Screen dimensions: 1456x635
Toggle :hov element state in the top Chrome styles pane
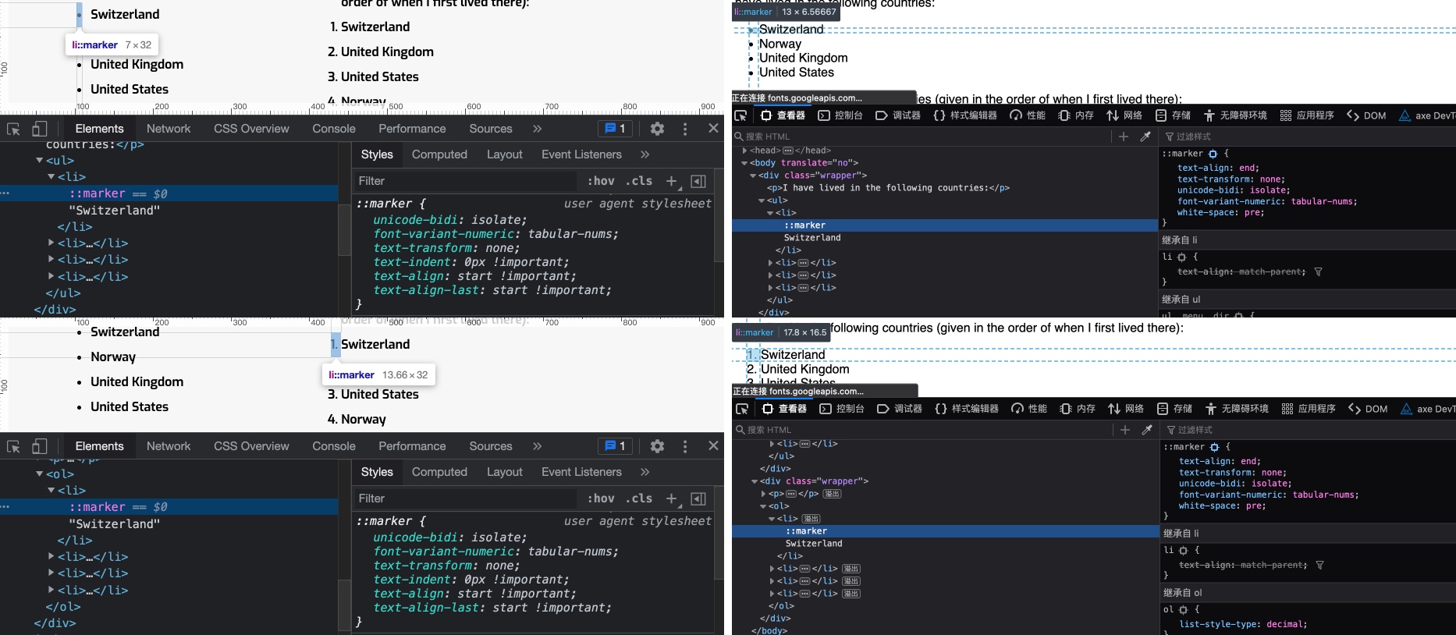click(x=601, y=181)
